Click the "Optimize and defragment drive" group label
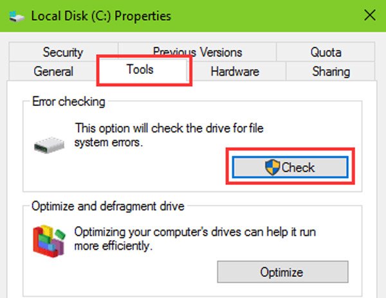 (108, 206)
